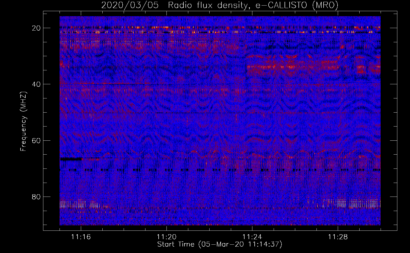
Task: Click the plot title '2020/03/05 Radio flux density, e-CALLISTO (MRO)'
Action: [220, 5]
